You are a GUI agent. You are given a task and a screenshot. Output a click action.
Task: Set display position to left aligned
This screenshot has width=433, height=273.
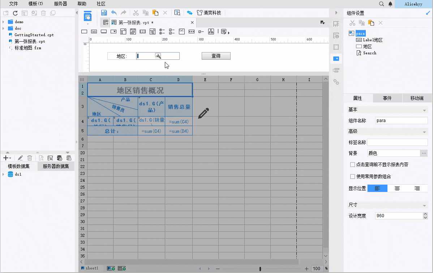[377, 188]
